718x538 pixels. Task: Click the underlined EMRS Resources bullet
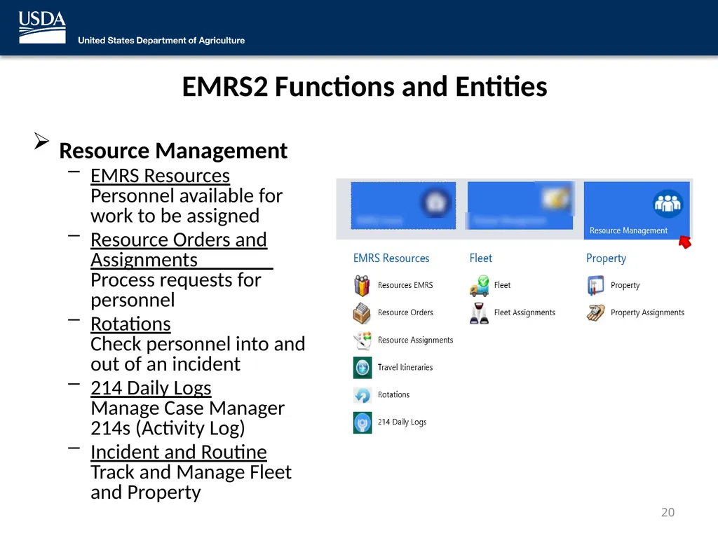[160, 176]
